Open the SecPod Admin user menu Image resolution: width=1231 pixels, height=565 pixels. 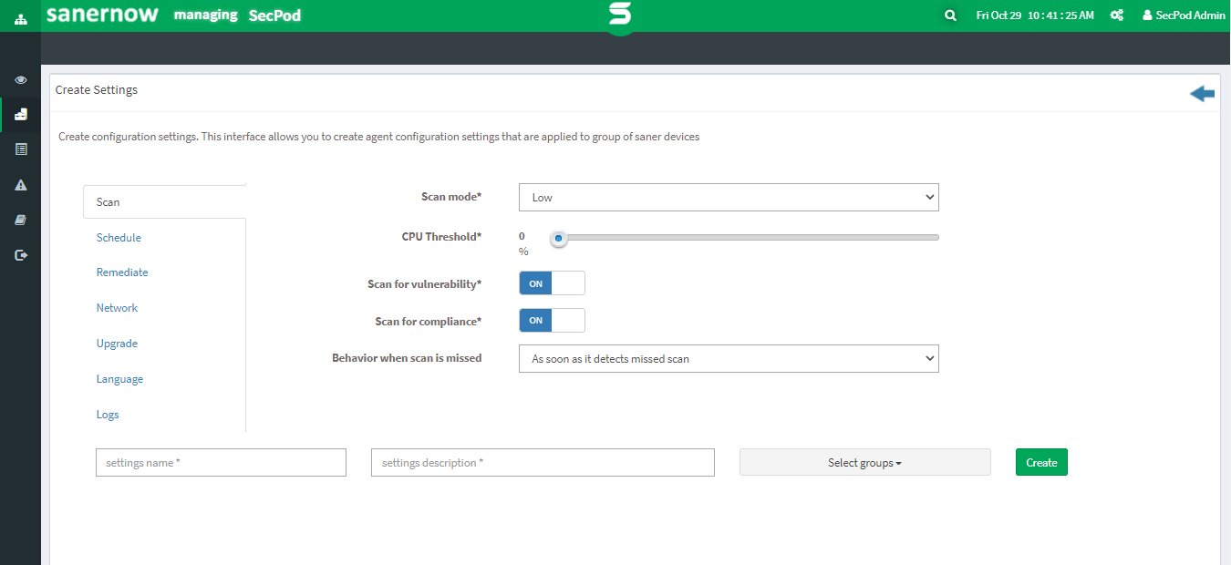1184,15
